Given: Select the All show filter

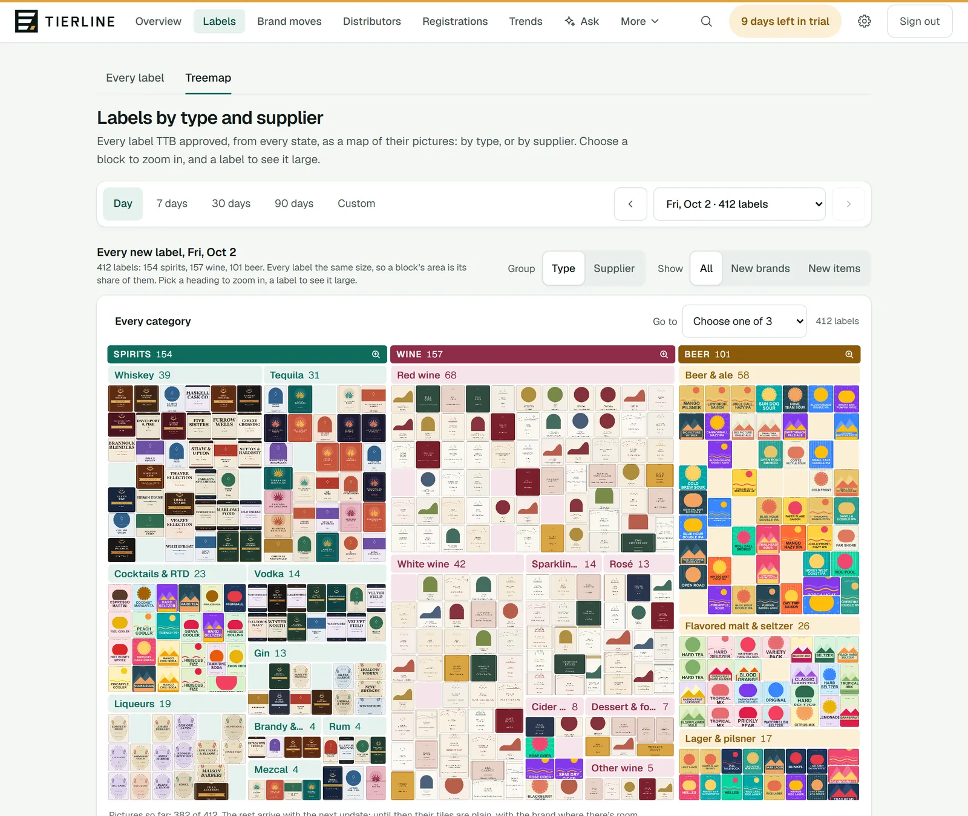Looking at the screenshot, I should tap(706, 268).
